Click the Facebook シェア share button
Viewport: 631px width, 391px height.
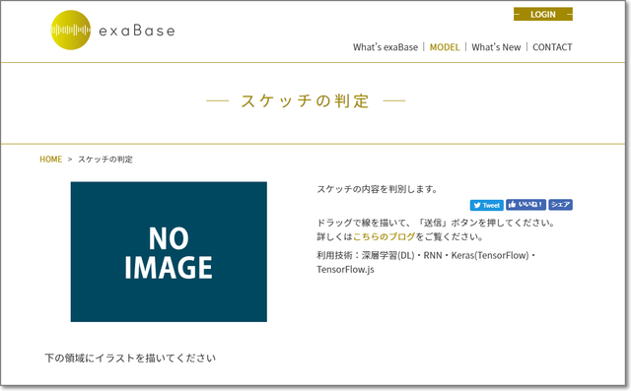click(x=560, y=205)
